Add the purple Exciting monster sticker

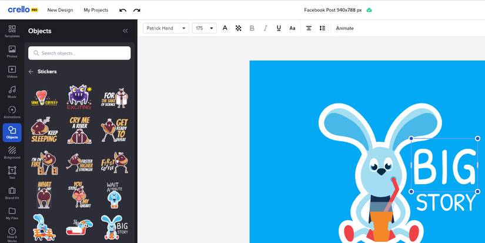pos(79,97)
